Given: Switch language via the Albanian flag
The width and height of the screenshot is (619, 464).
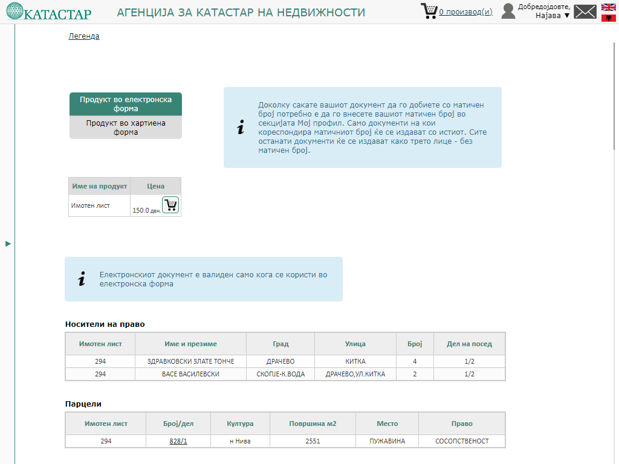Looking at the screenshot, I should point(608,18).
